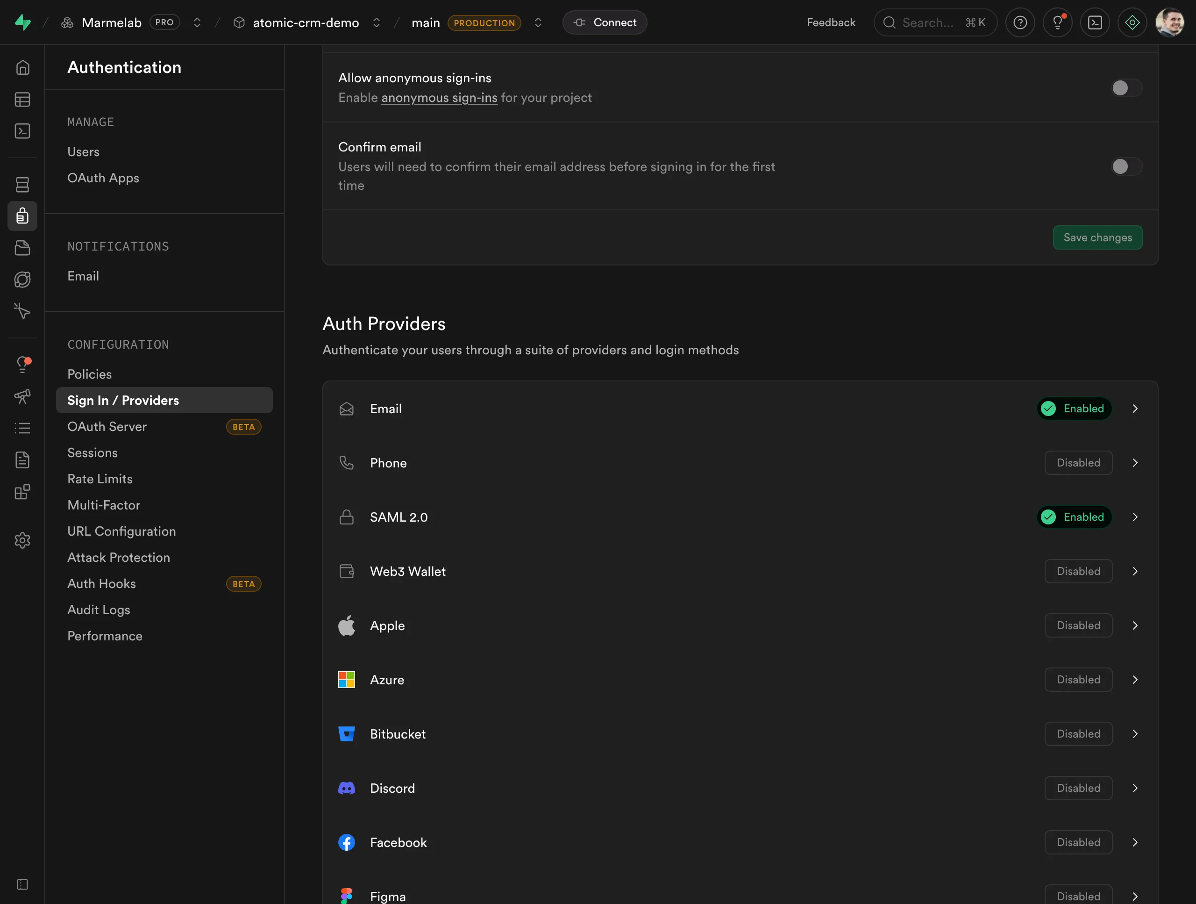
Task: Open branch switcher next to main PRODUCTION
Action: (x=537, y=22)
